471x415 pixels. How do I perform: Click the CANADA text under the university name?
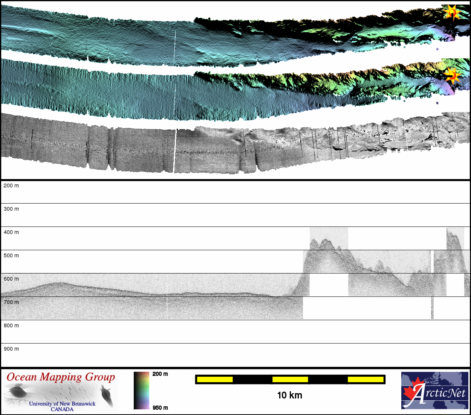(62, 409)
